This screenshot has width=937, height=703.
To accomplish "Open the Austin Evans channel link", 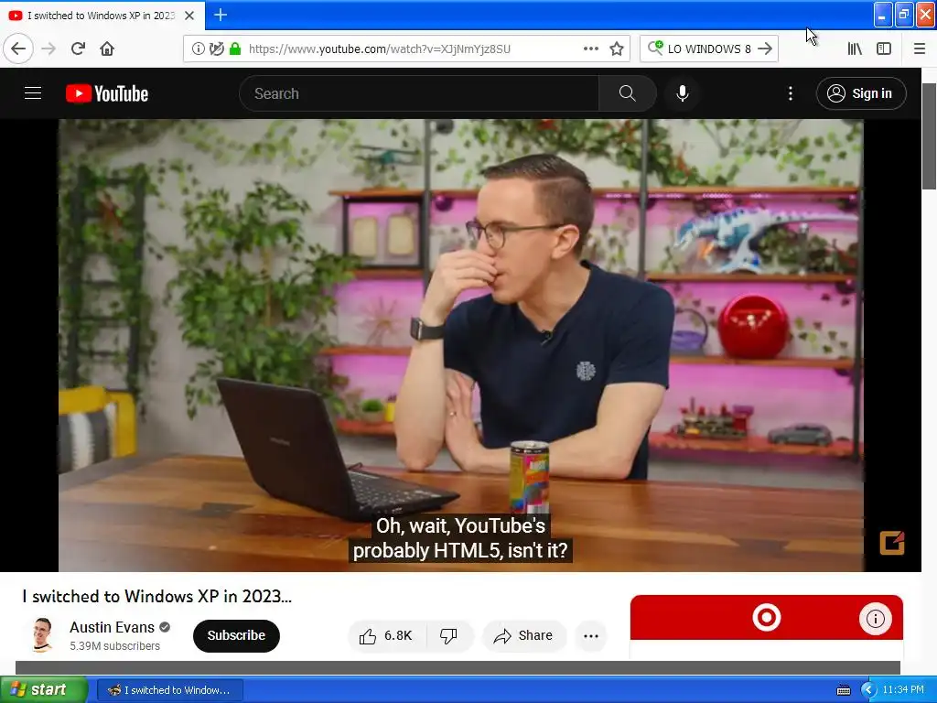I will coord(112,627).
